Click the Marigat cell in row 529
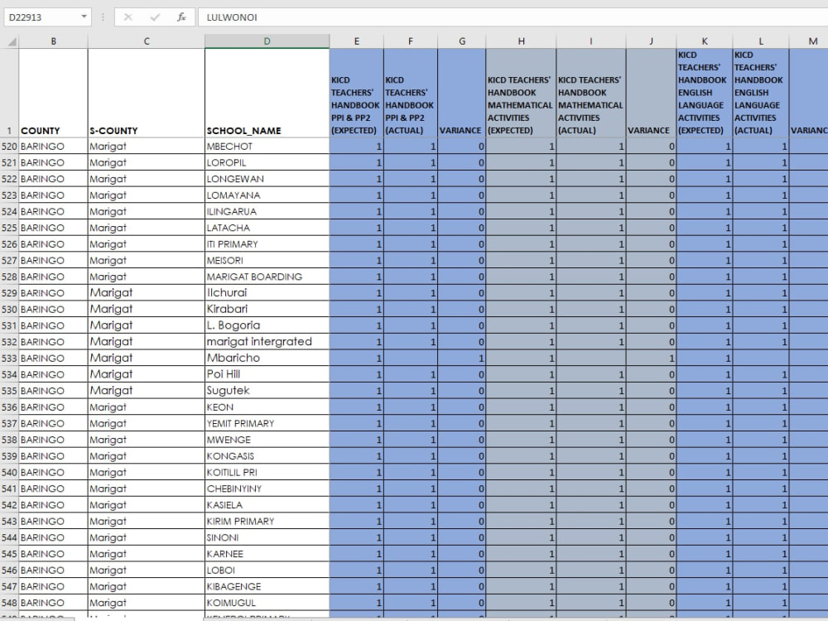Image resolution: width=828 pixels, height=621 pixels. pos(147,293)
